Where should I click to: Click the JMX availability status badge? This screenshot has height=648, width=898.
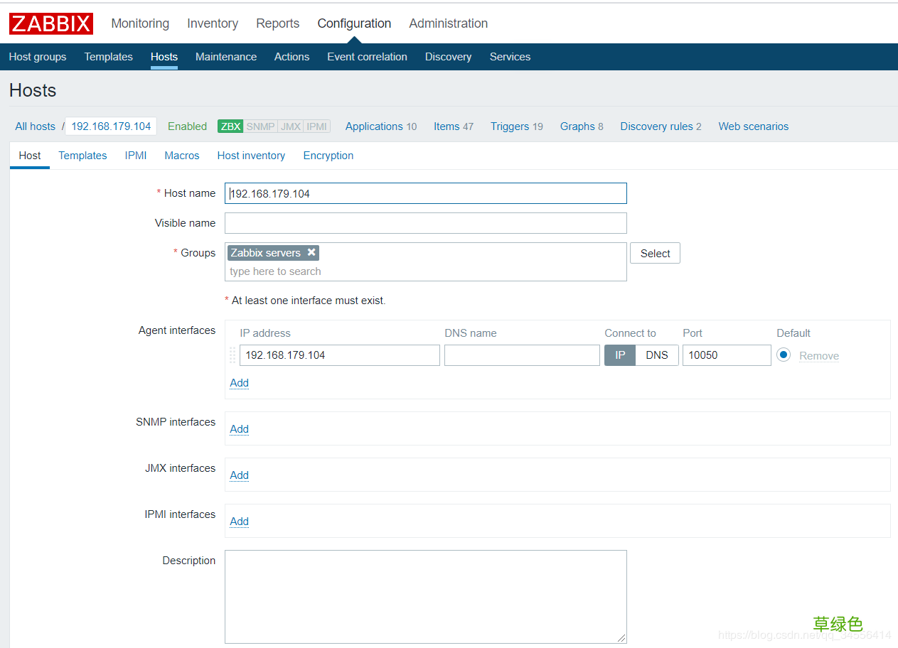(291, 126)
